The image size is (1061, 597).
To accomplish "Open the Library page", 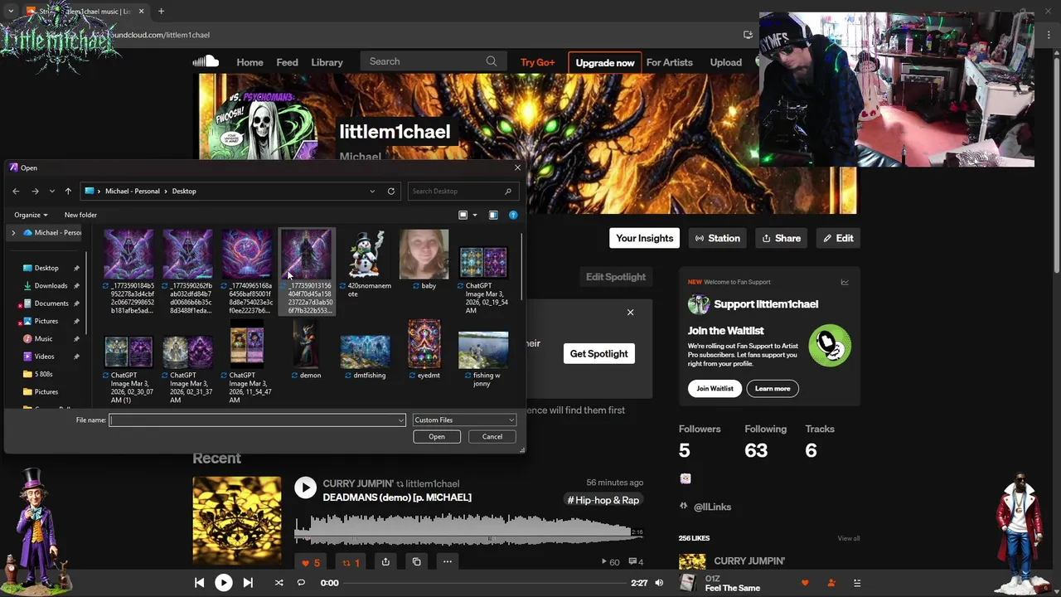I will coord(327,62).
